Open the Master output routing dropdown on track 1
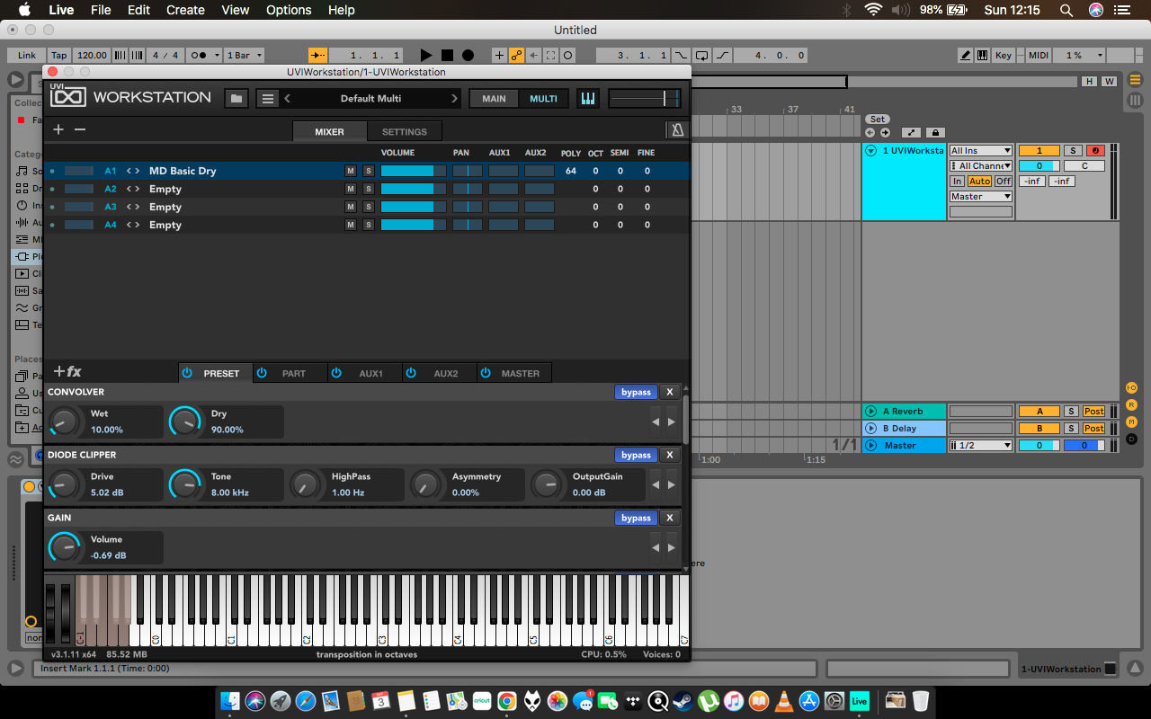The image size is (1151, 719). pos(981,196)
